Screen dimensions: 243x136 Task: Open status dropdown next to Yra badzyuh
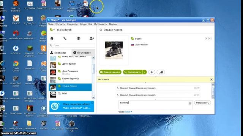click(x=52, y=29)
